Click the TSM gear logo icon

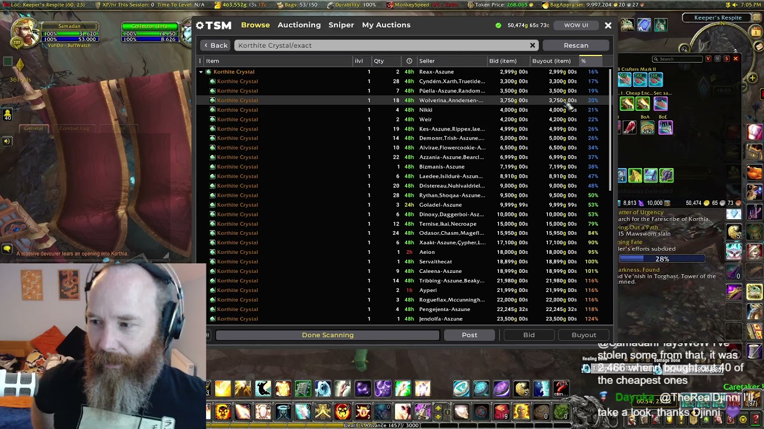click(201, 25)
